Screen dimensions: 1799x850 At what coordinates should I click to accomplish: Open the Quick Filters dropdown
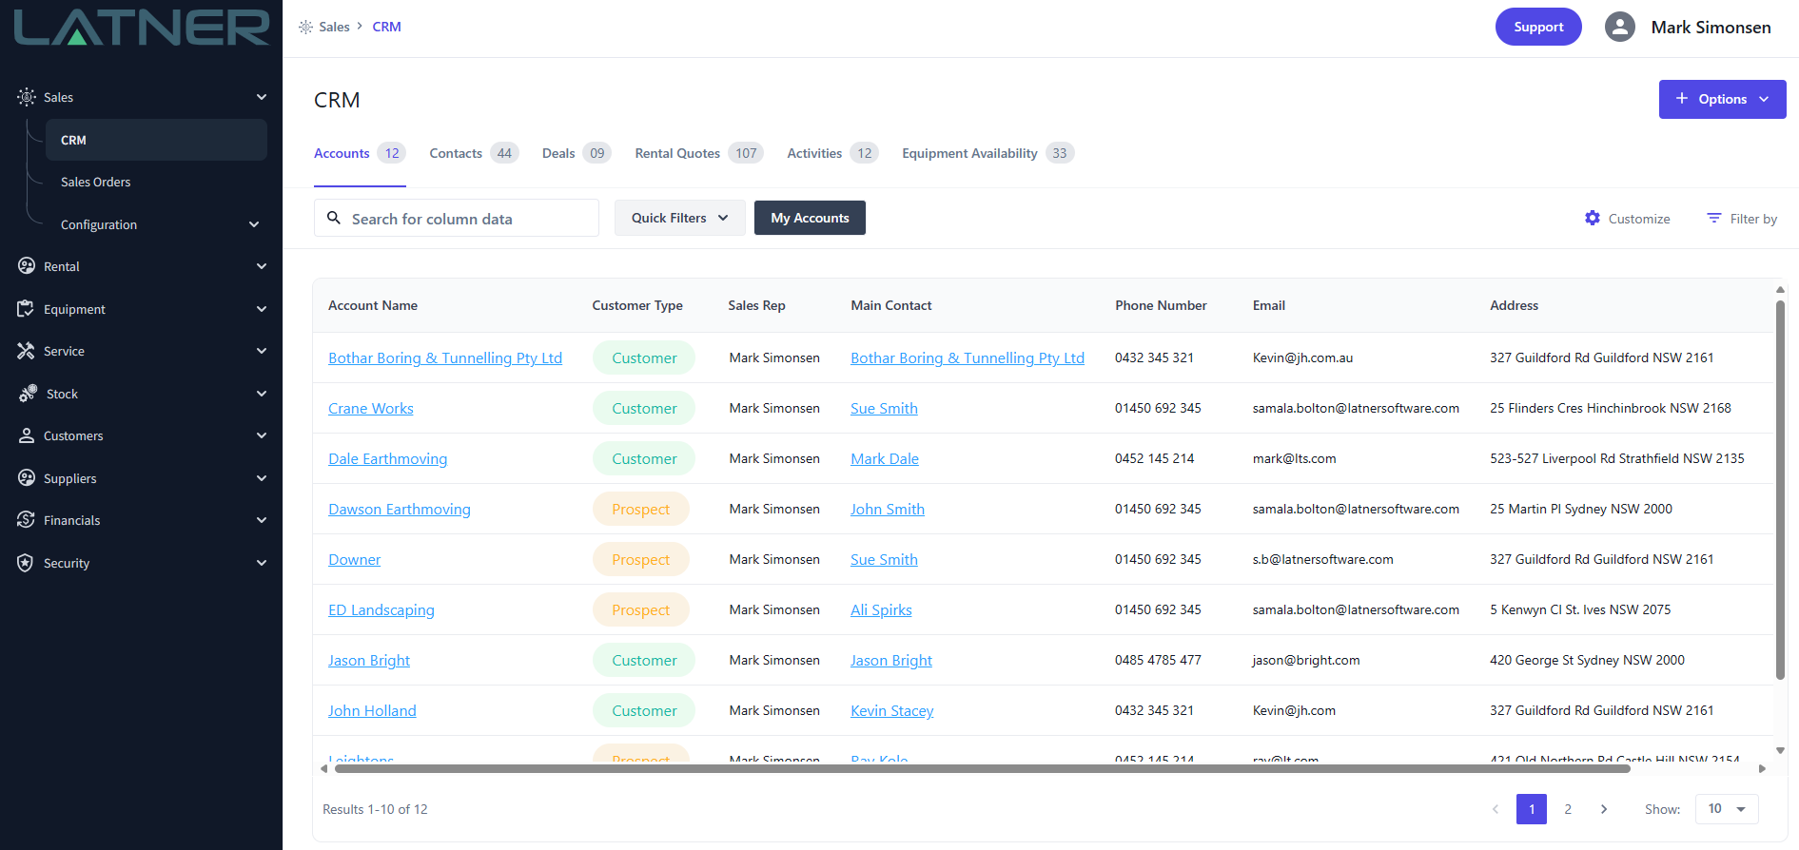[x=679, y=218]
